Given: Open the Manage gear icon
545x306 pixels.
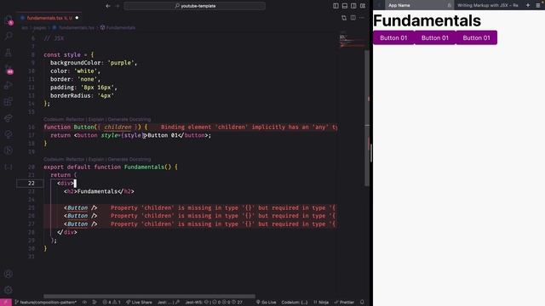Looking at the screenshot, I should [x=9, y=290].
